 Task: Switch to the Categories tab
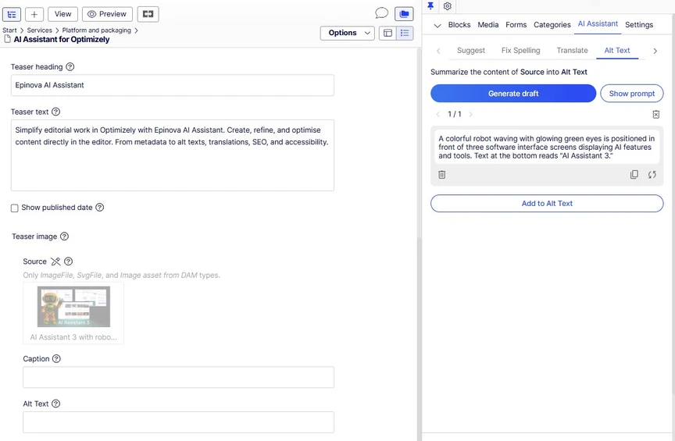point(552,25)
